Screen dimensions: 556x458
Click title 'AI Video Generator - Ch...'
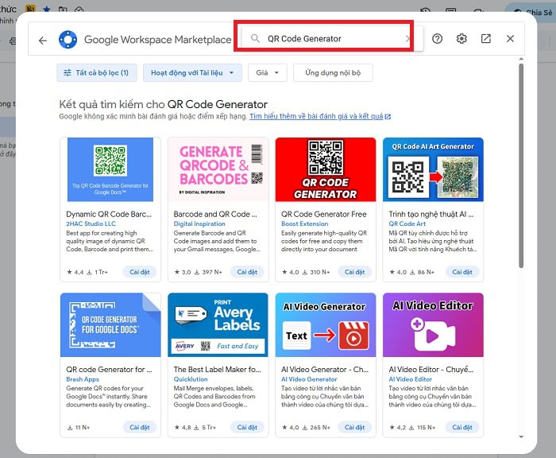pyautogui.click(x=325, y=370)
